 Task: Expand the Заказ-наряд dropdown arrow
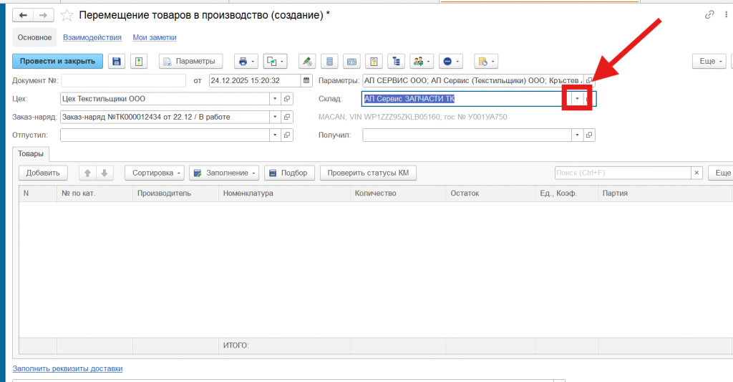click(x=274, y=117)
